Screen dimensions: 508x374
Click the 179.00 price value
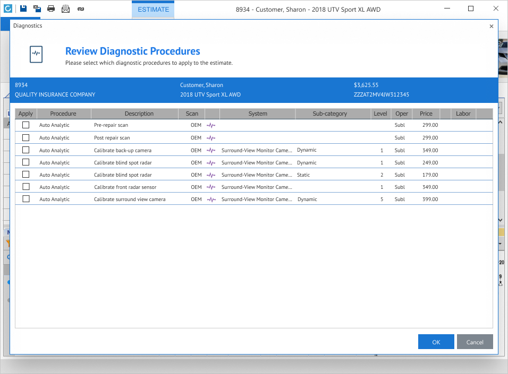[x=430, y=175]
